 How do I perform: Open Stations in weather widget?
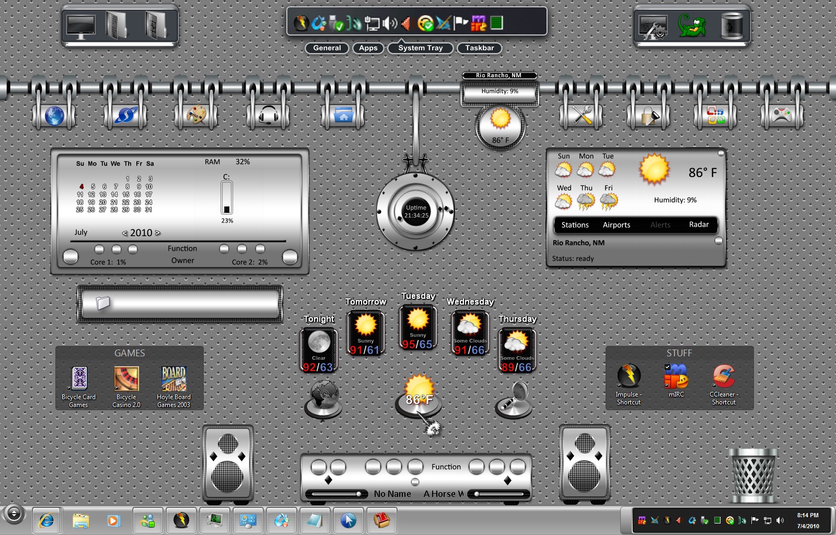(x=575, y=225)
